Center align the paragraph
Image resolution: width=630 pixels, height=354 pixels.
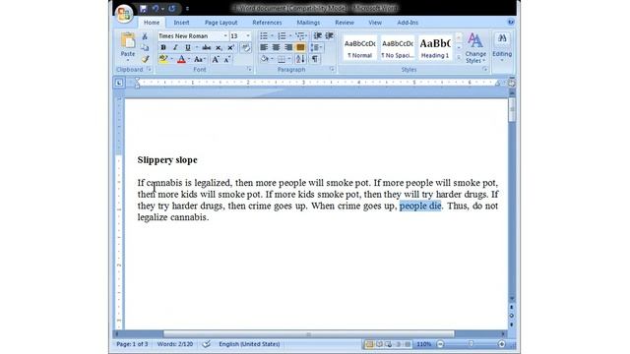pos(276,48)
